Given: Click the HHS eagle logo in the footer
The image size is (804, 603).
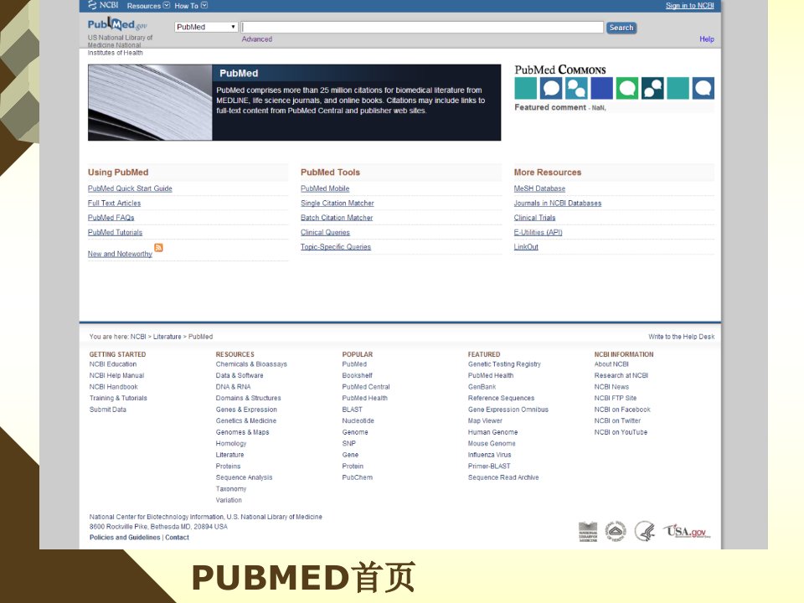Looking at the screenshot, I should coord(645,531).
